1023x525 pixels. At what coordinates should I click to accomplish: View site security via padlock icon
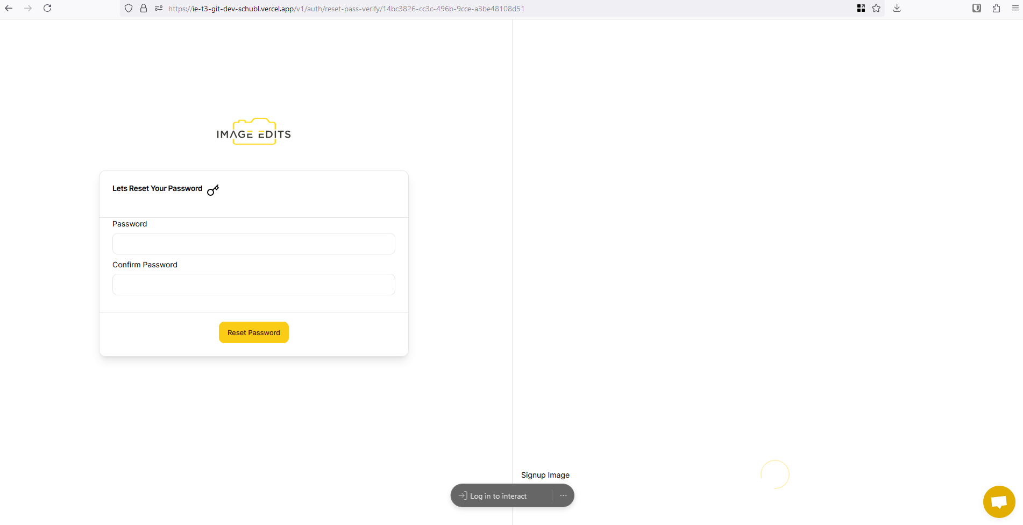click(144, 8)
